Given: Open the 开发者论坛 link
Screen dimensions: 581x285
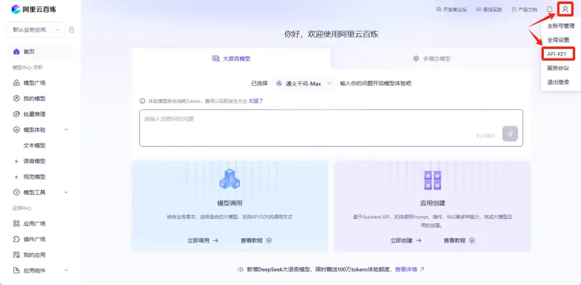Looking at the screenshot, I should click(x=451, y=10).
